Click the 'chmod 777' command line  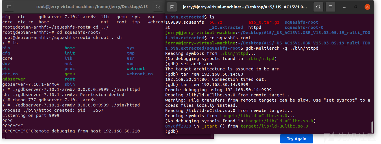(x=49, y=100)
